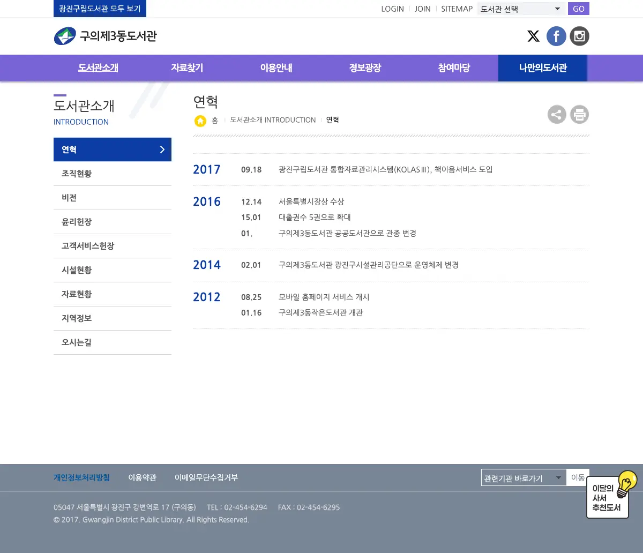Open the Facebook social icon
The width and height of the screenshot is (643, 553).
(x=556, y=36)
